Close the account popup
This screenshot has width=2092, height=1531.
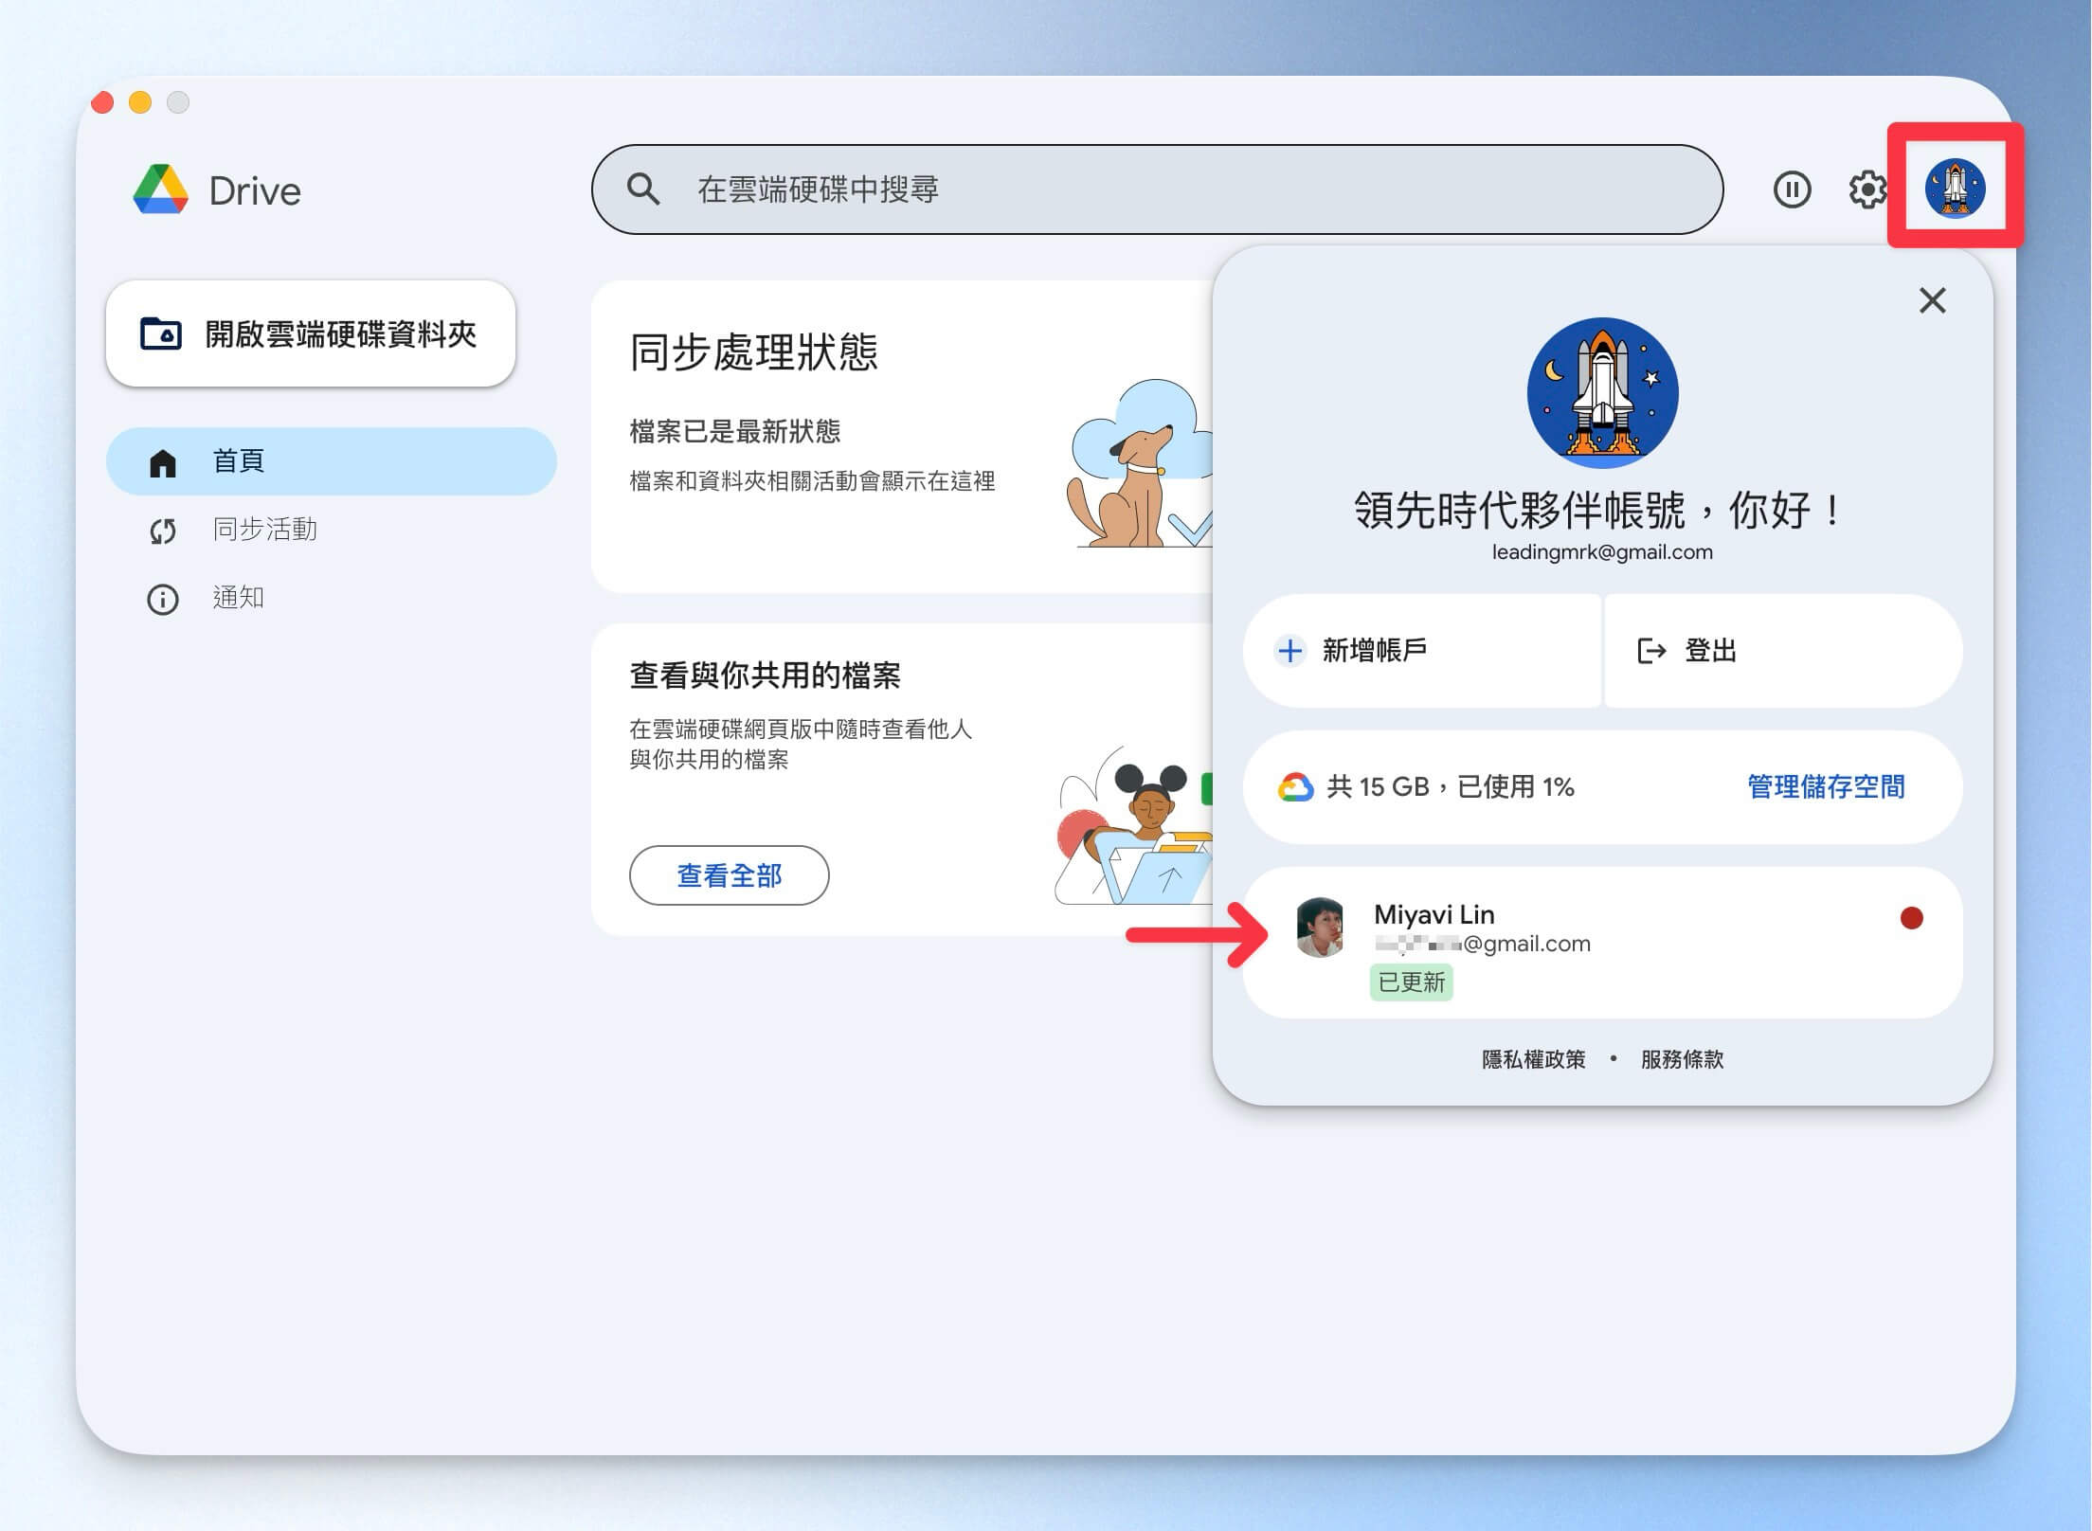[x=1932, y=300]
